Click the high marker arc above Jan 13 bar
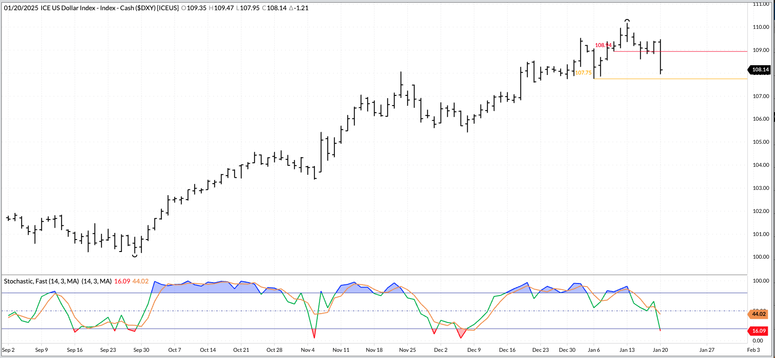 pyautogui.click(x=627, y=20)
